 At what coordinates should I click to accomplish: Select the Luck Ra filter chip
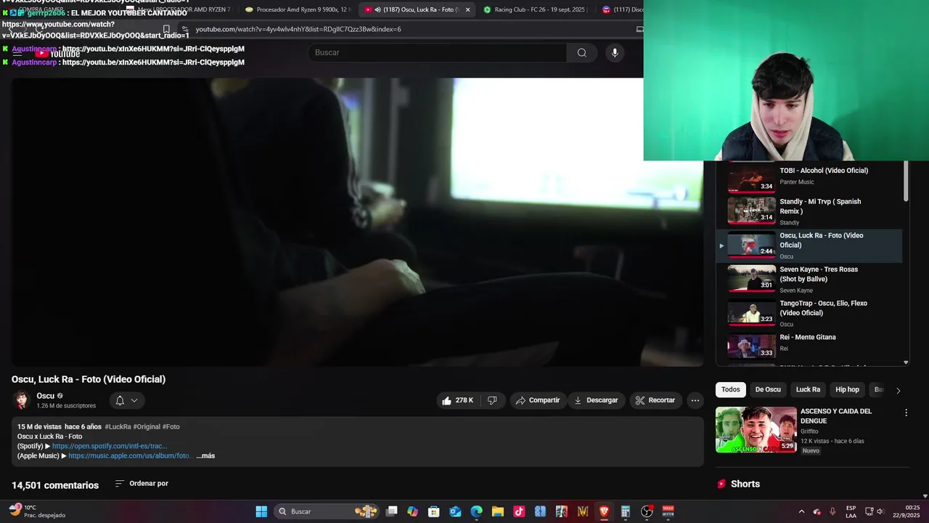point(808,390)
